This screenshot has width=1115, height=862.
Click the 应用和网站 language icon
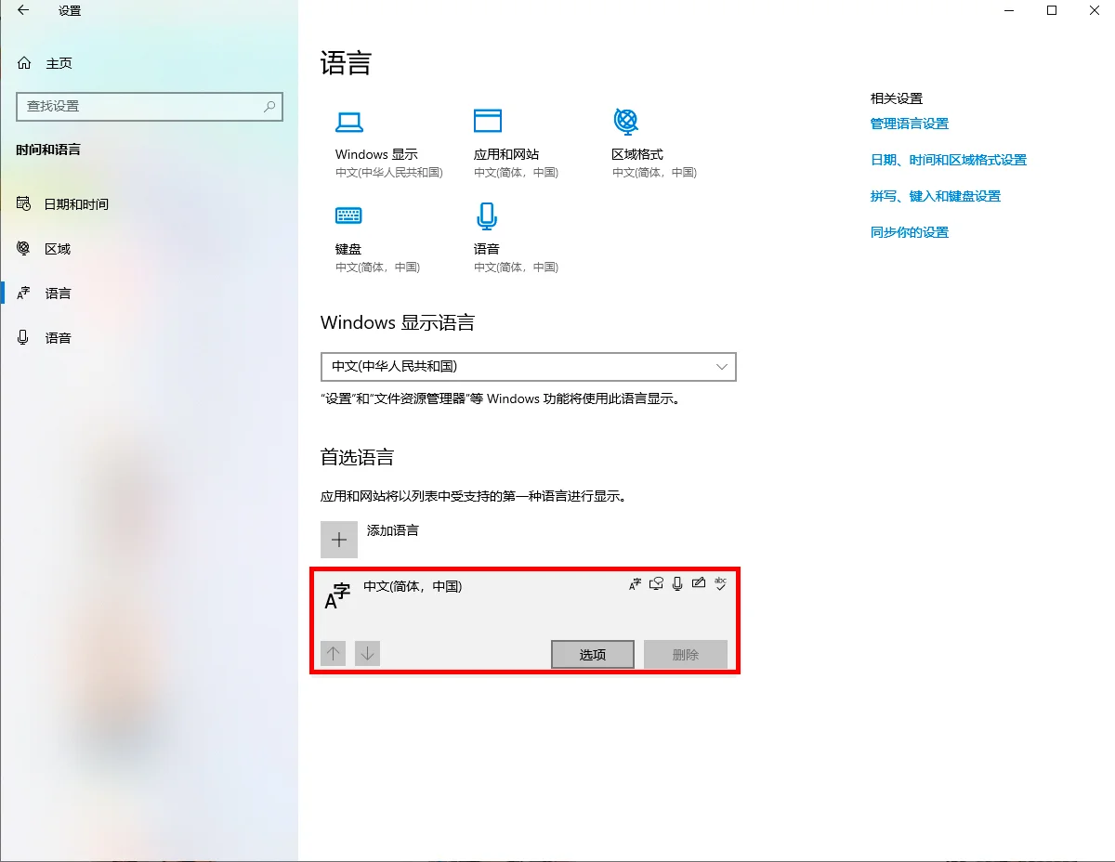(488, 122)
